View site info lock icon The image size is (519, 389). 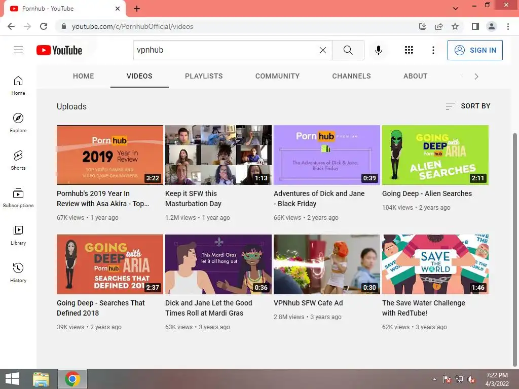pos(64,26)
